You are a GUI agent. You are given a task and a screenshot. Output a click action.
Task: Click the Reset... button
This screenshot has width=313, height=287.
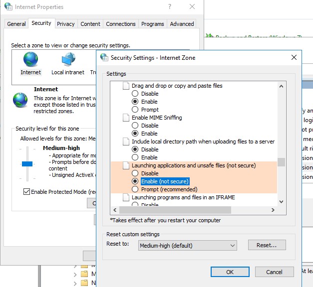pos(266,245)
